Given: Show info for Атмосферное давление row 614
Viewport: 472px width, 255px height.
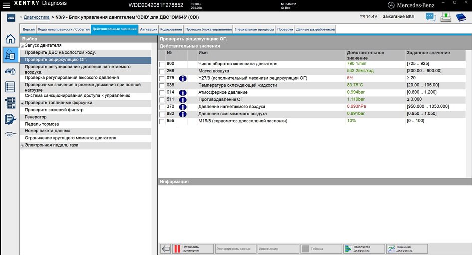Looking at the screenshot, I should coord(183,93).
